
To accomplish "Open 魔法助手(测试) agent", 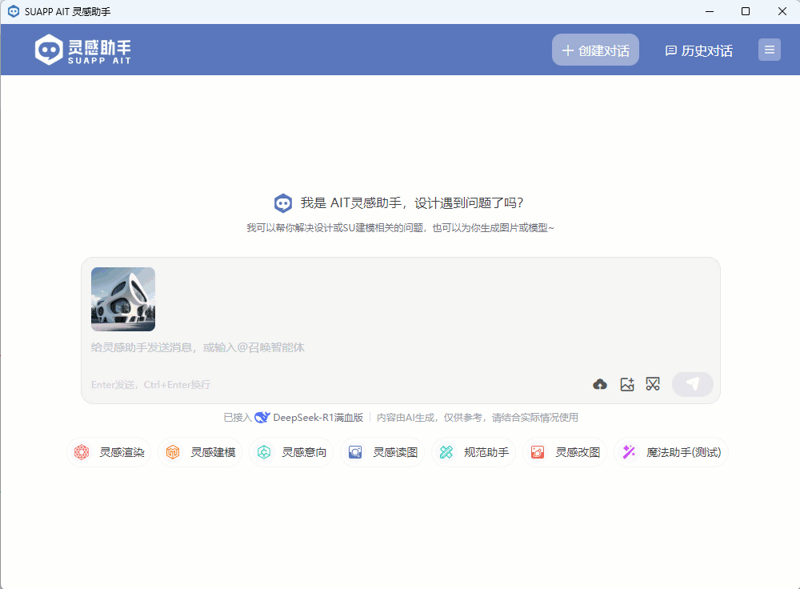I will pos(670,452).
